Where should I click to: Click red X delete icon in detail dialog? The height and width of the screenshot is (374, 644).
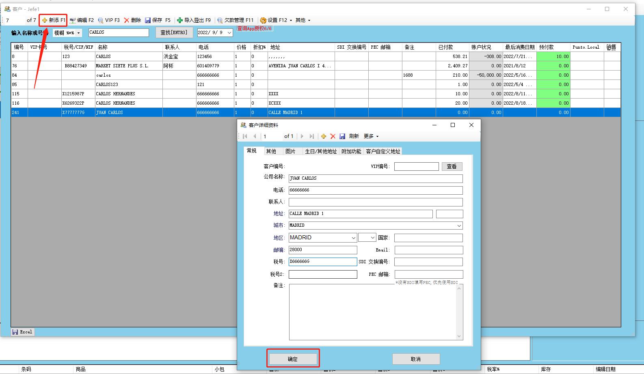pyautogui.click(x=333, y=136)
